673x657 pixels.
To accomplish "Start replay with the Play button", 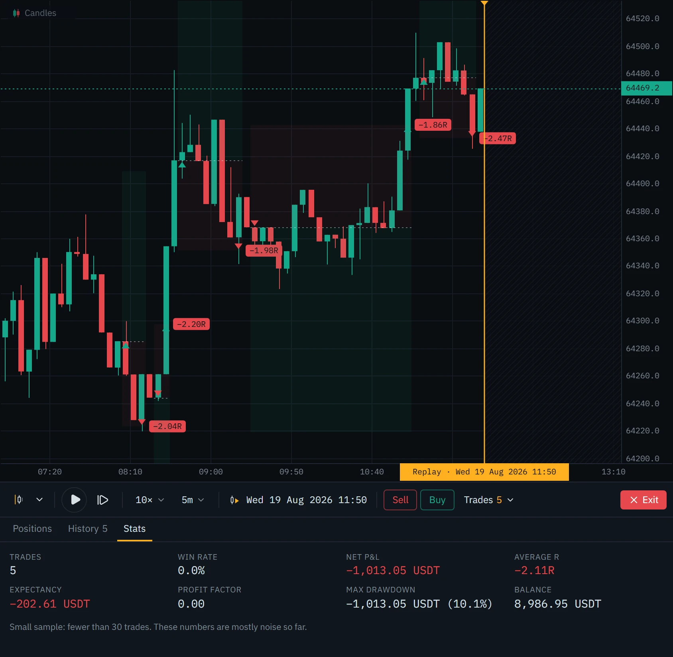I will pos(75,500).
